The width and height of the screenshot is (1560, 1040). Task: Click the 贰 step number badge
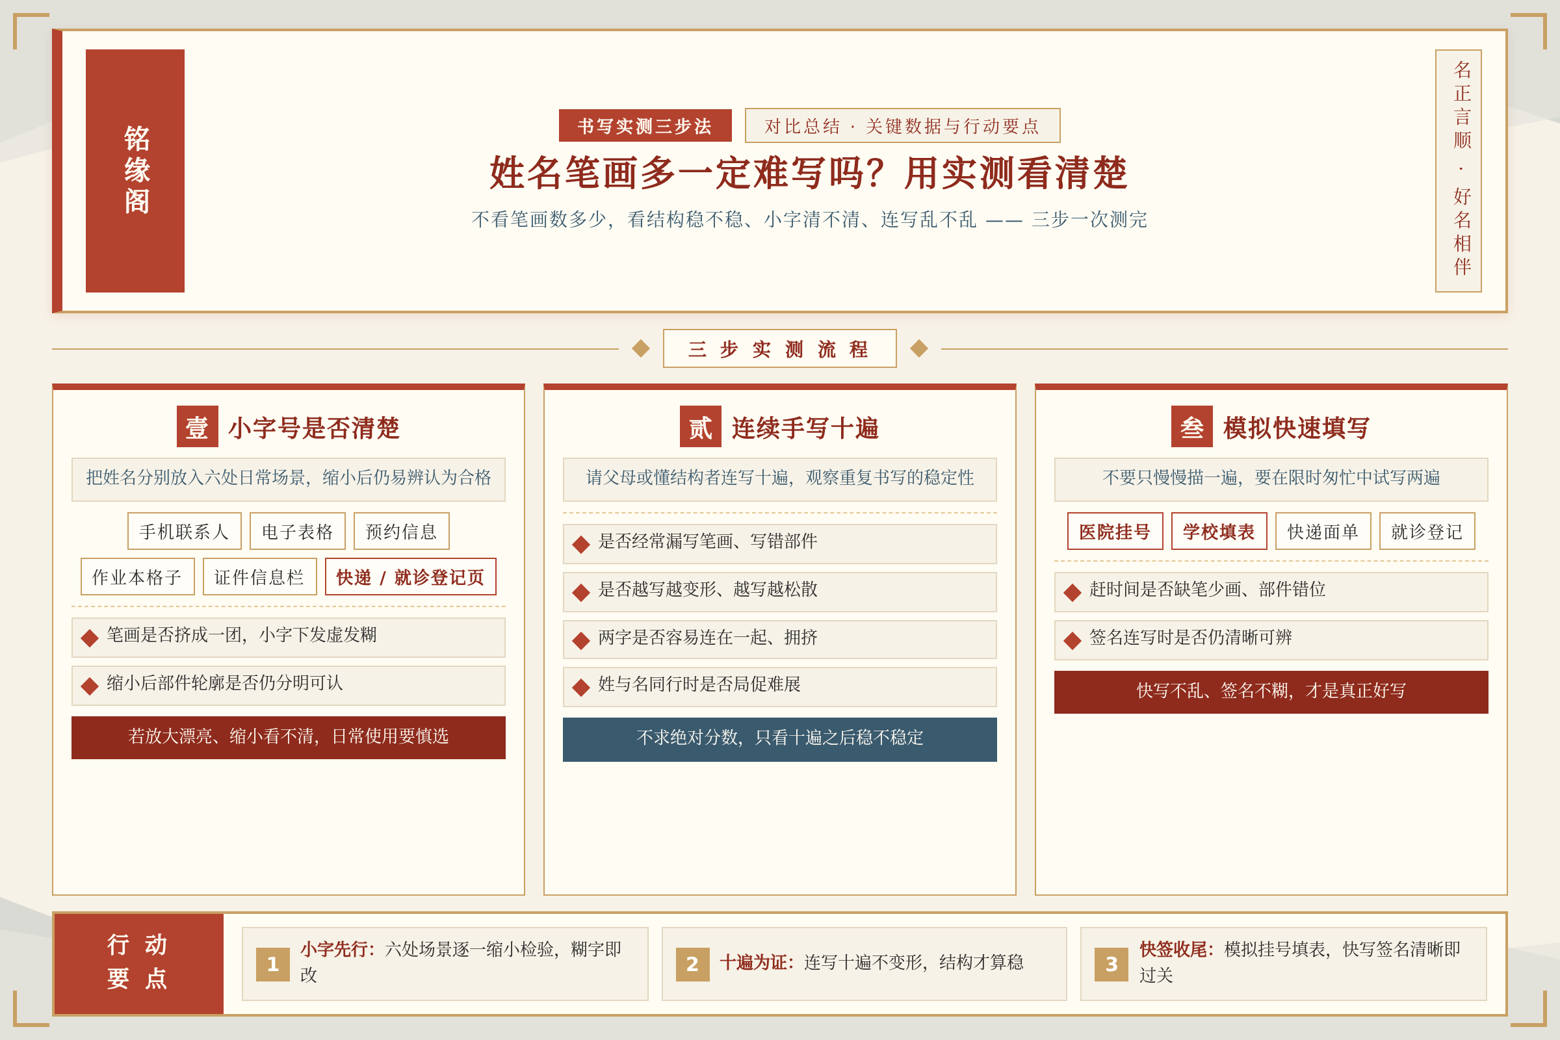click(x=701, y=426)
